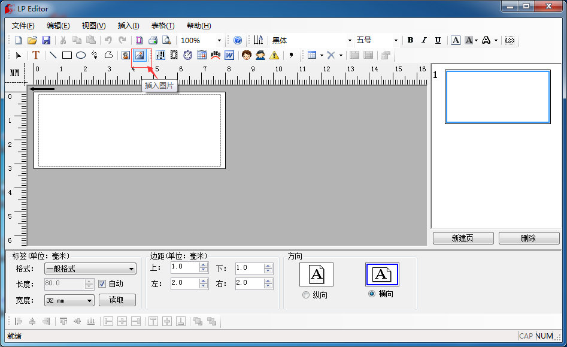Select 横向 orientation radio button

tap(372, 294)
